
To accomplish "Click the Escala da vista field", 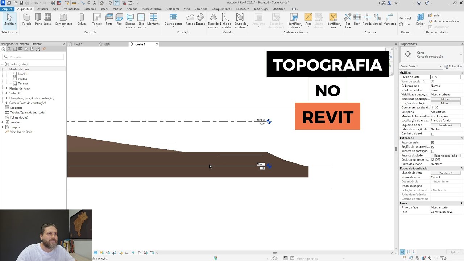I will [x=446, y=77].
